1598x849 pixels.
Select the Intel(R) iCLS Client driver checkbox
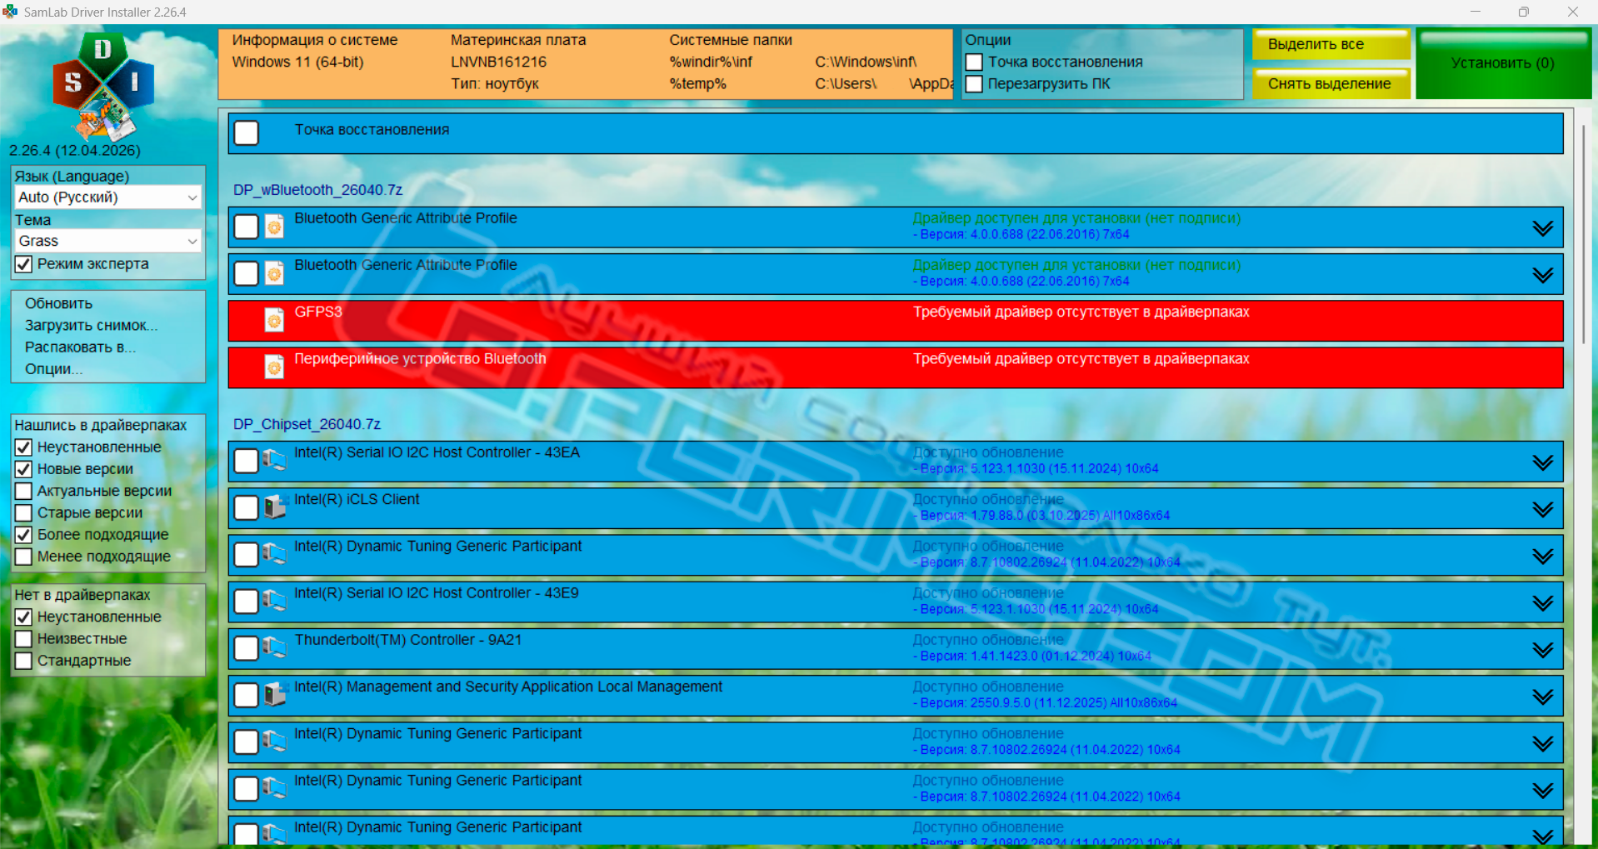click(x=247, y=507)
